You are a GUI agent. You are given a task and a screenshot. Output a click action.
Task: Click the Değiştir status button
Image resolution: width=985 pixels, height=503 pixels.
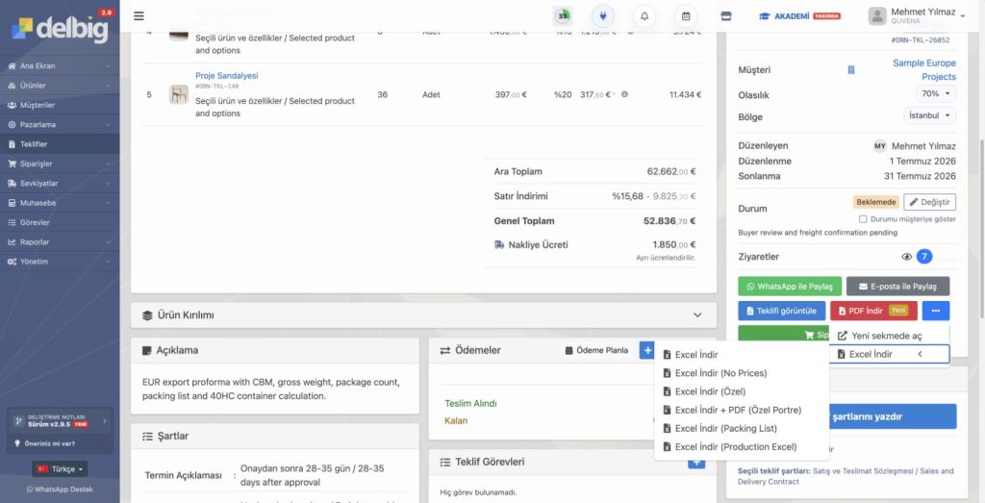930,202
